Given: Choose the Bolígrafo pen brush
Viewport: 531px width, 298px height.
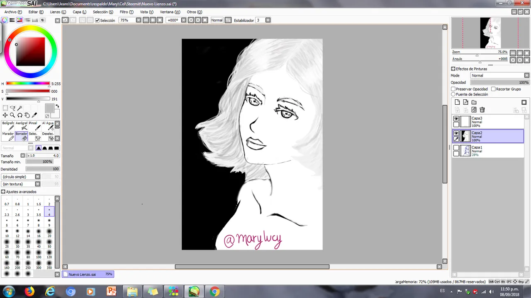Looking at the screenshot, I should (x=8, y=126).
